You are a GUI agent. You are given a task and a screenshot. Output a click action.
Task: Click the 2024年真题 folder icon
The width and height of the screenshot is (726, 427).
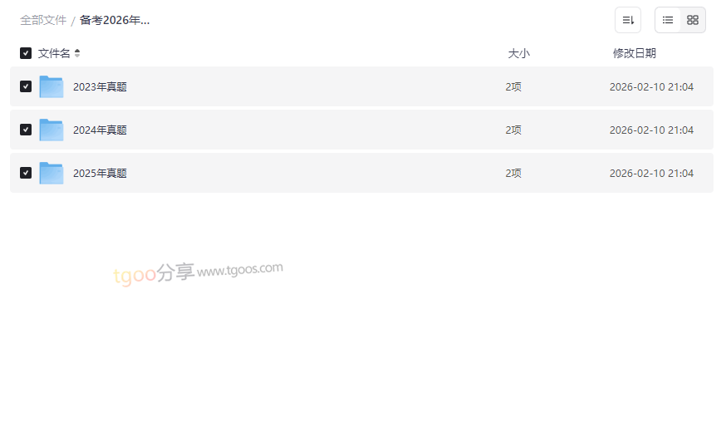(52, 130)
